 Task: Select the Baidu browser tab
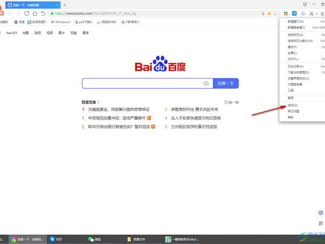(x=33, y=5)
